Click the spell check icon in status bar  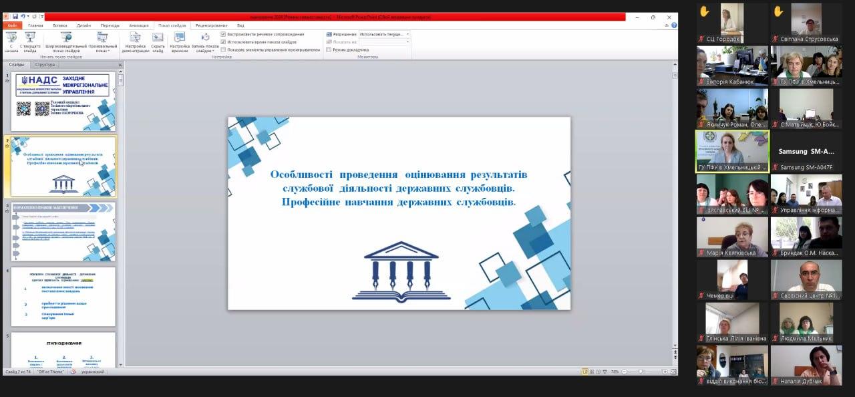(73, 372)
